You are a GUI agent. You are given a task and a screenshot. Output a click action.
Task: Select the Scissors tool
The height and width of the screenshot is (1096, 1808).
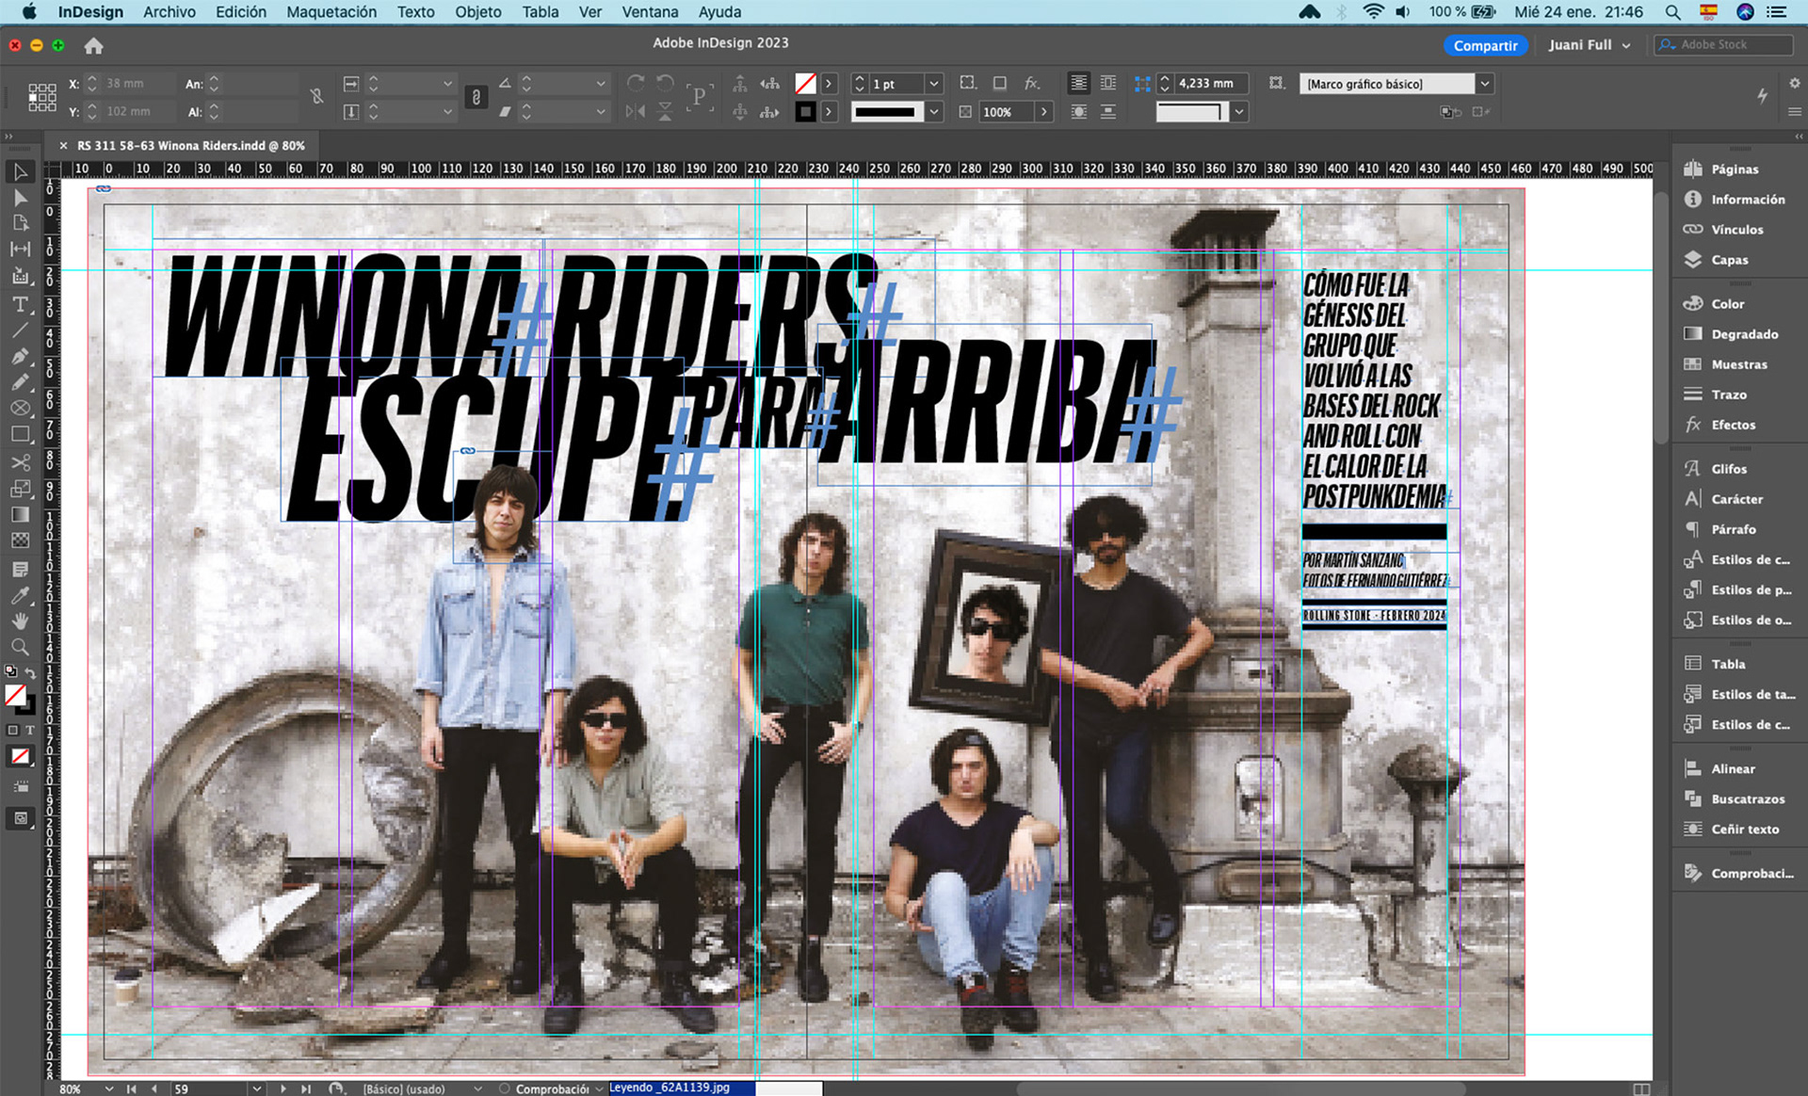20,462
